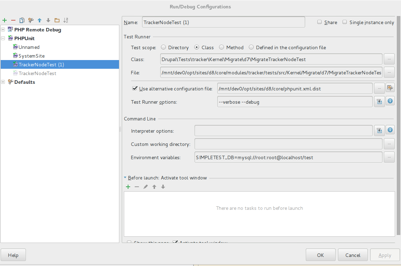Show info for Interpreter options
The height and width of the screenshot is (266, 401).
click(390, 130)
